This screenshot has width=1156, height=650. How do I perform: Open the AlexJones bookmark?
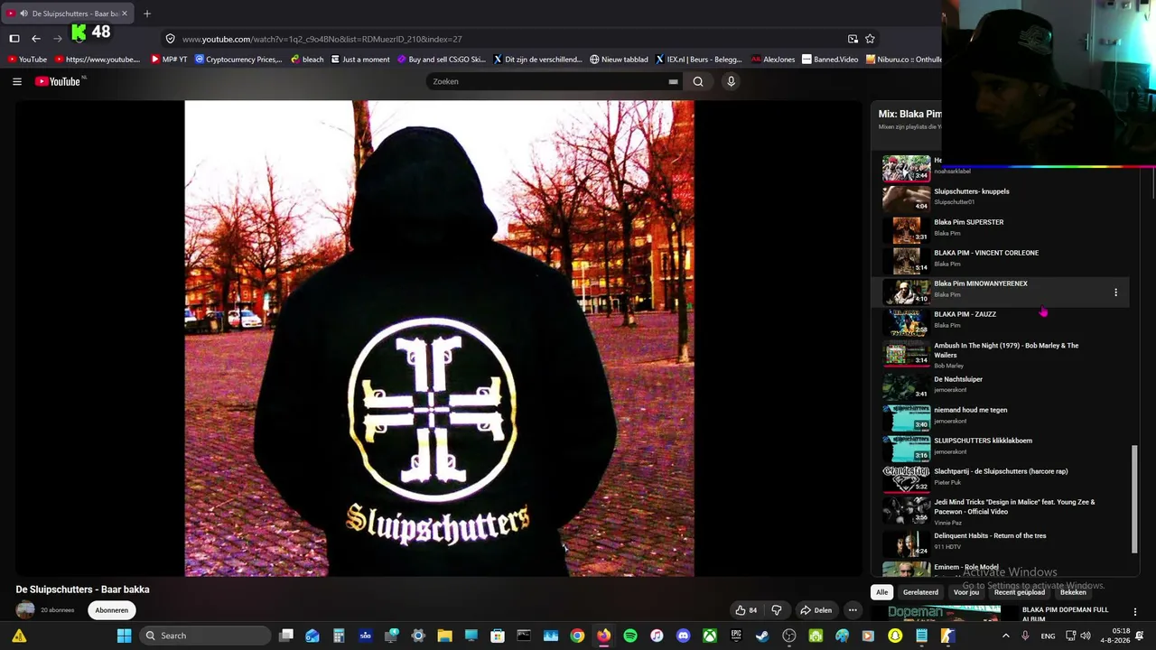[773, 60]
